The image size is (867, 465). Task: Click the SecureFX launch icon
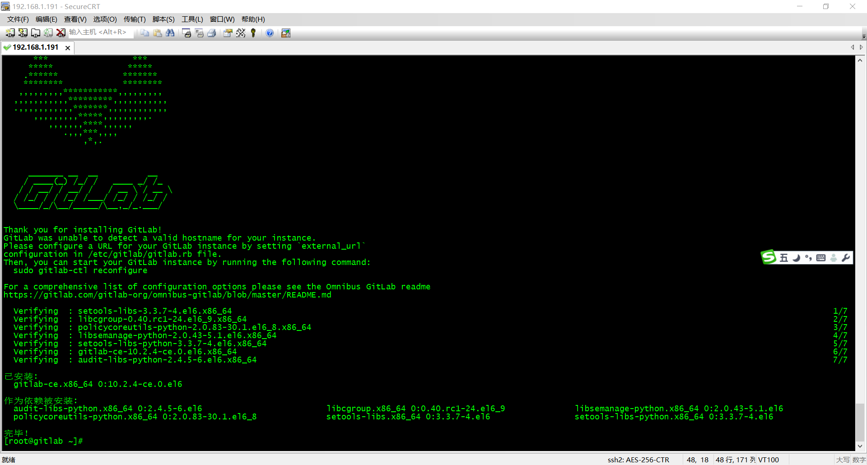(x=286, y=33)
